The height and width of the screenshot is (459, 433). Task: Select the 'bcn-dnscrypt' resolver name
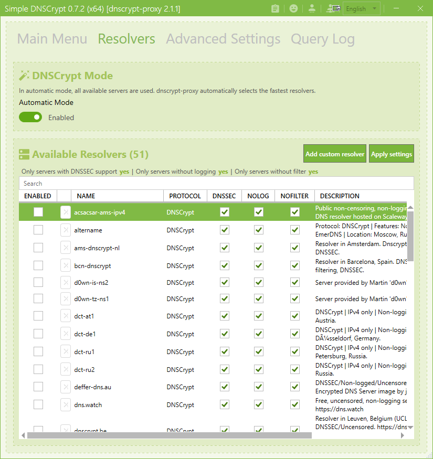(92, 266)
